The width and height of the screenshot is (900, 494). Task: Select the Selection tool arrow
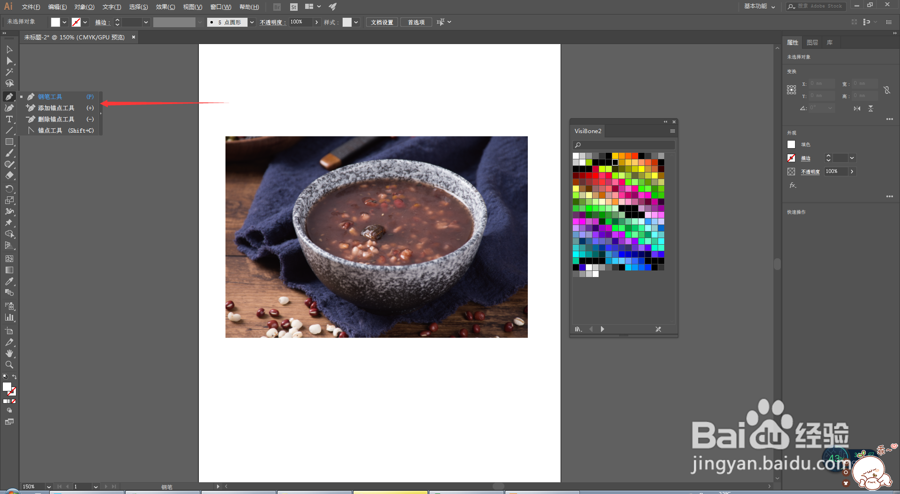coord(9,49)
